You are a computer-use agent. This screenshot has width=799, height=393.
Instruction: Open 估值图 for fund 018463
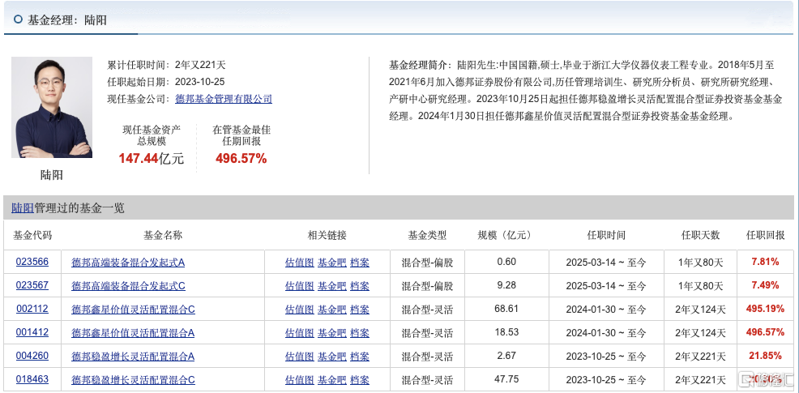coord(300,380)
